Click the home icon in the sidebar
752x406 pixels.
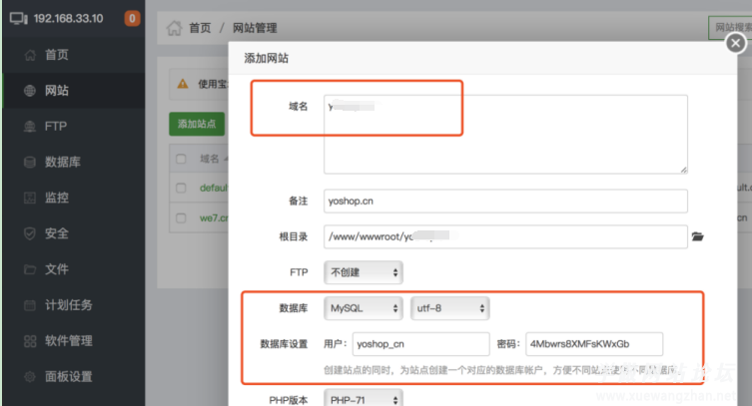[x=29, y=55]
